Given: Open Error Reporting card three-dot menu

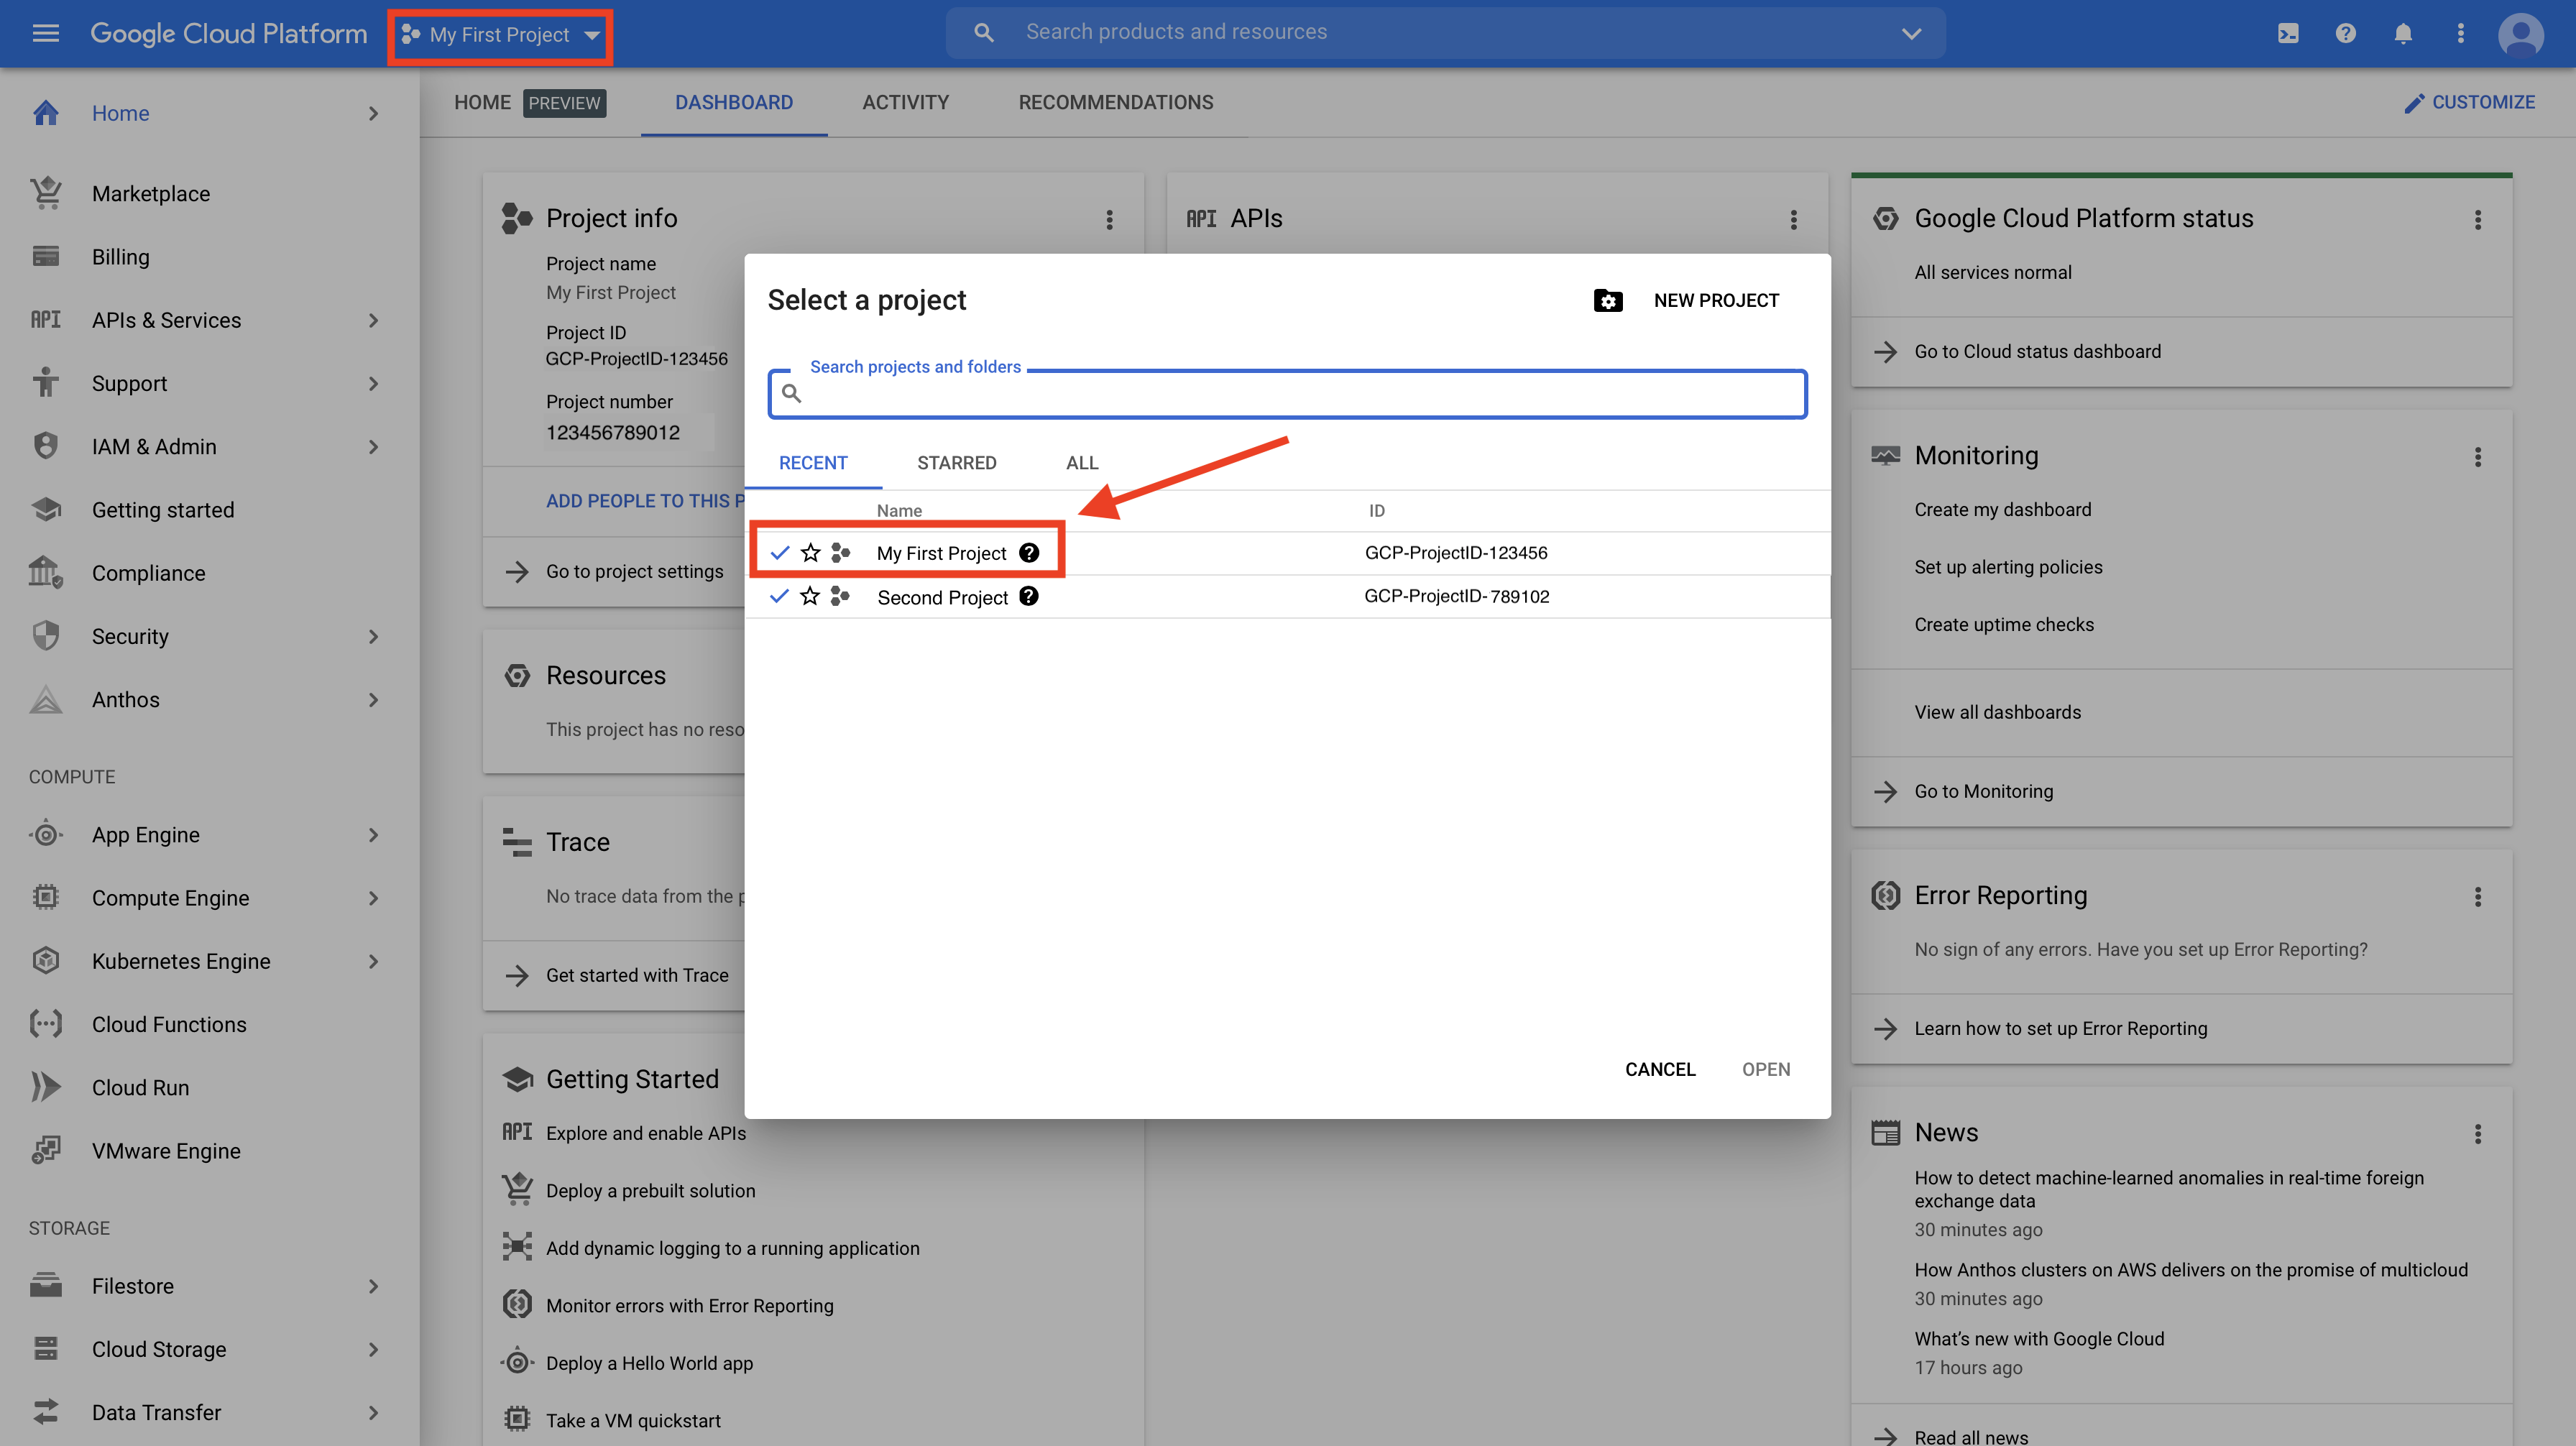Looking at the screenshot, I should [x=2477, y=896].
